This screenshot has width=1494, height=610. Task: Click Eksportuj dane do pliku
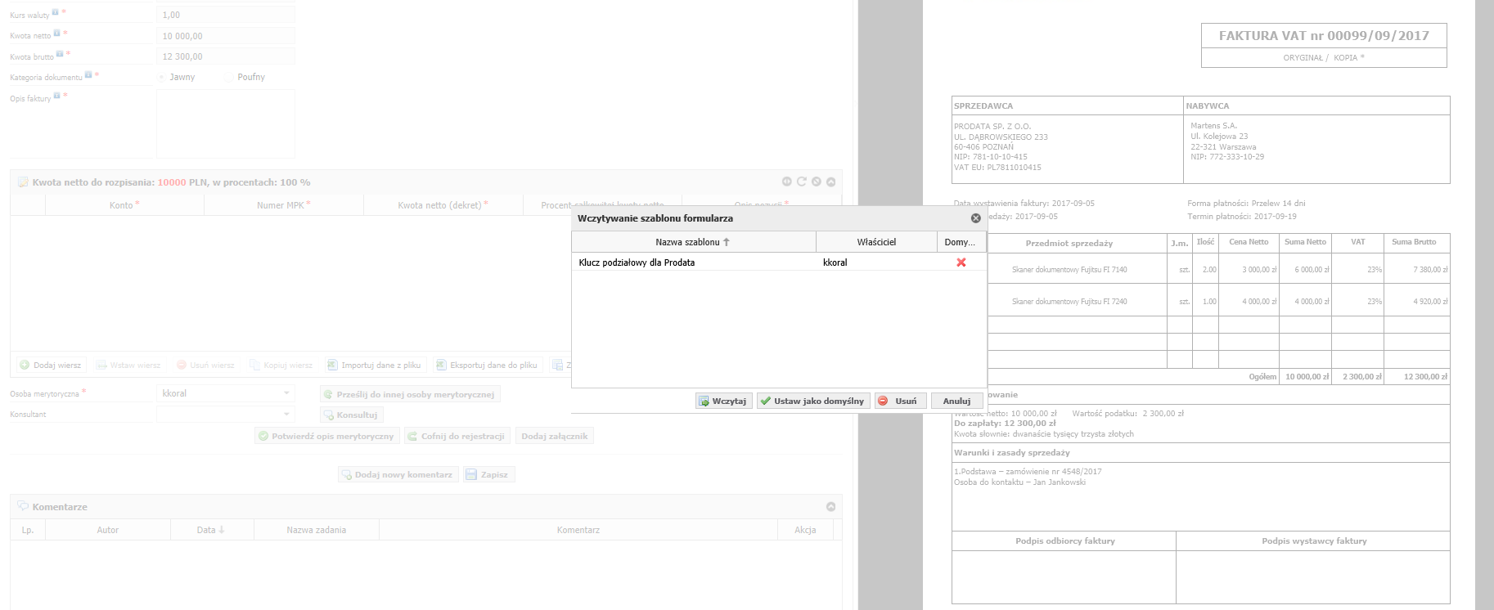point(487,366)
